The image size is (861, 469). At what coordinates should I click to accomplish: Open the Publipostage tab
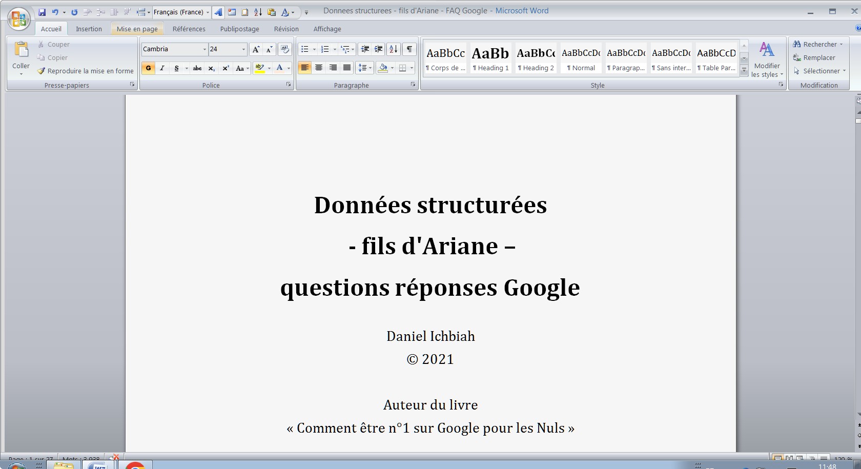tap(240, 29)
